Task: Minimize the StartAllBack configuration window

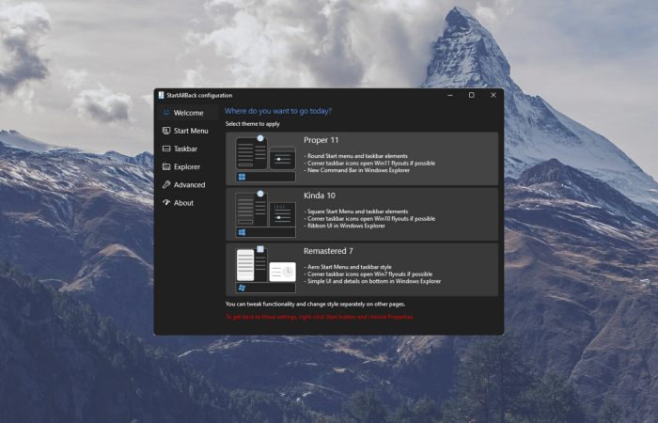Action: [450, 95]
